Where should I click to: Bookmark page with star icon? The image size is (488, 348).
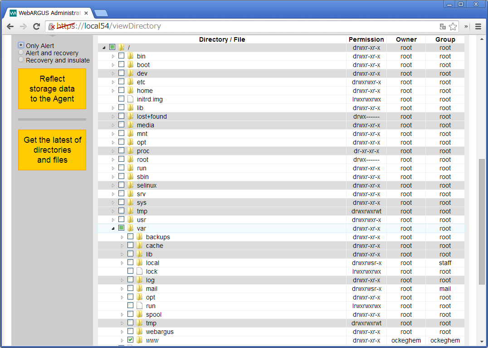pos(453,26)
